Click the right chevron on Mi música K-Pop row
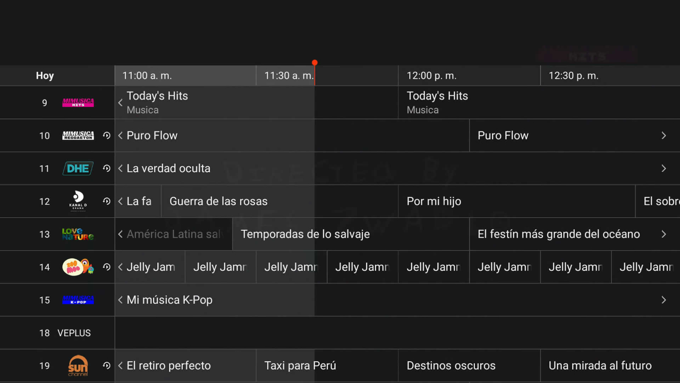This screenshot has height=383, width=680. (x=664, y=299)
